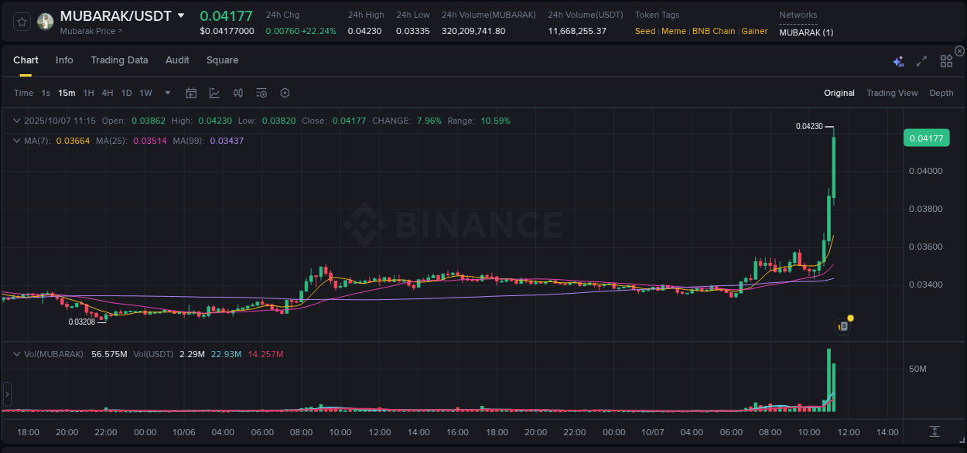Open the technical indicators icon
This screenshot has height=453, width=967.
[237, 93]
